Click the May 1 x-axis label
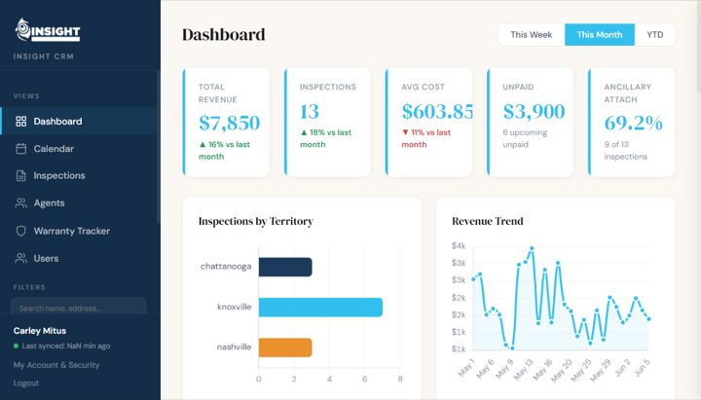The width and height of the screenshot is (701, 400). point(465,368)
